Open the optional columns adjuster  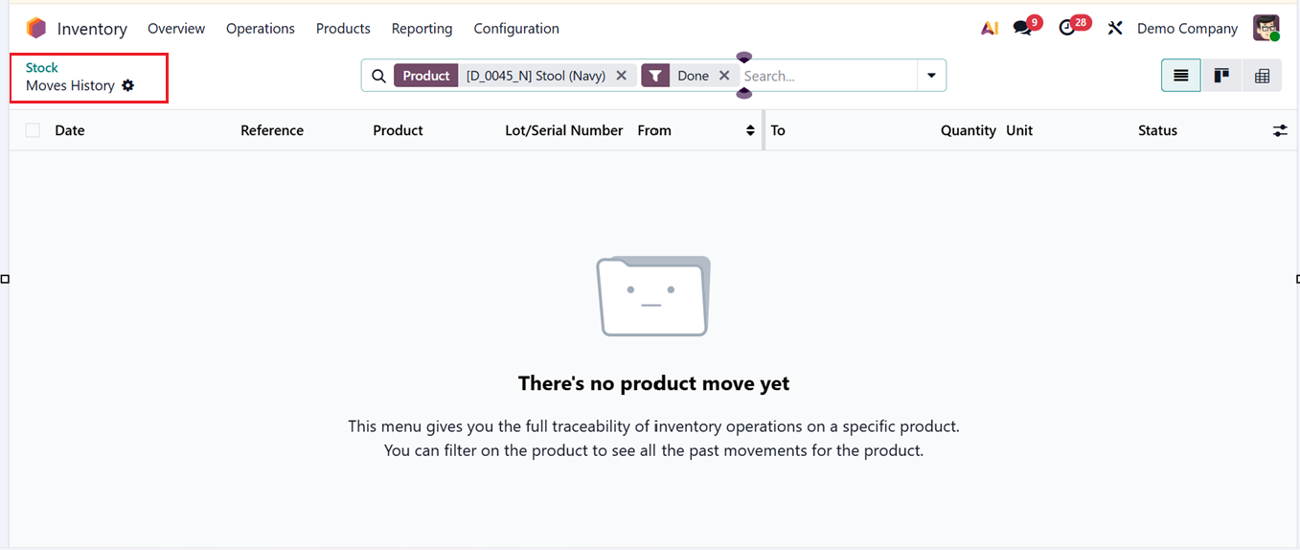(1280, 130)
